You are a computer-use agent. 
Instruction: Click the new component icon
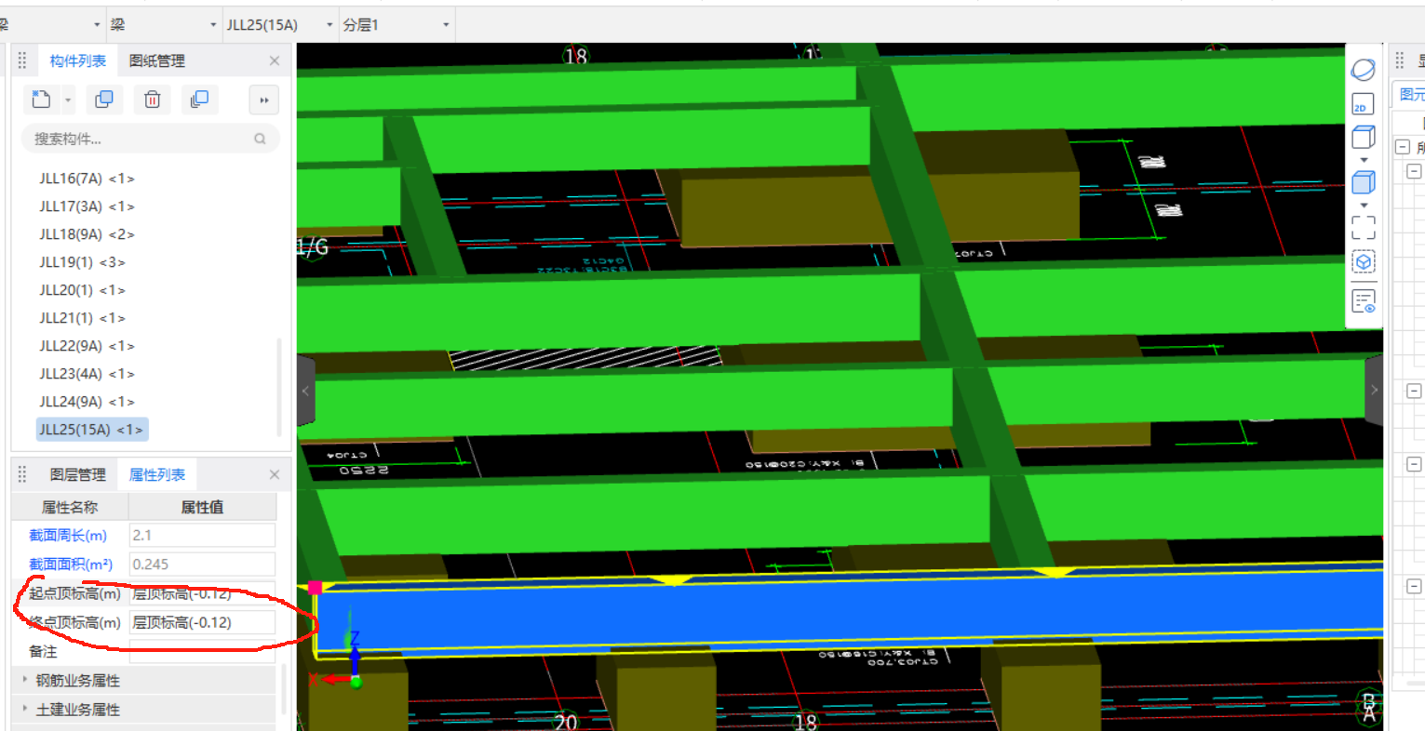[x=41, y=99]
